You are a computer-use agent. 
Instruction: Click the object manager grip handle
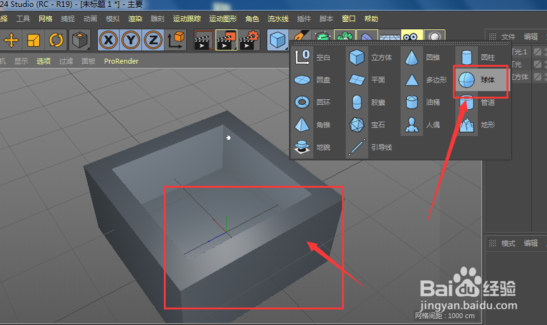(x=492, y=36)
